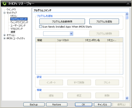Viewport: 132px width, 108px height.
Task: Click 追加 button in 機能 group
Action: point(51,96)
